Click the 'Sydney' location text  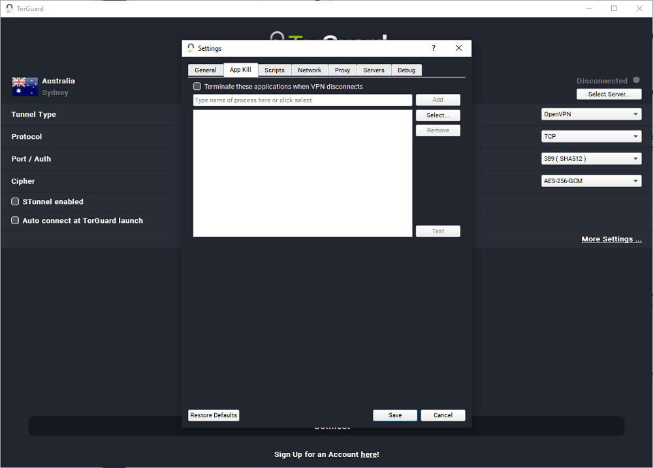[x=55, y=93]
